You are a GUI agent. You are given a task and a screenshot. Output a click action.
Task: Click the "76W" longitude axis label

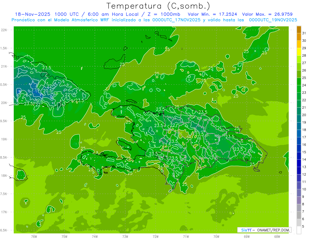pyautogui.click(x=34, y=237)
